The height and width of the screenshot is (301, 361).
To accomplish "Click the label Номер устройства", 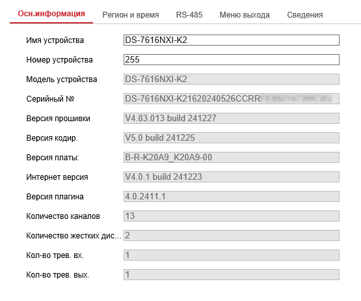I will [59, 60].
